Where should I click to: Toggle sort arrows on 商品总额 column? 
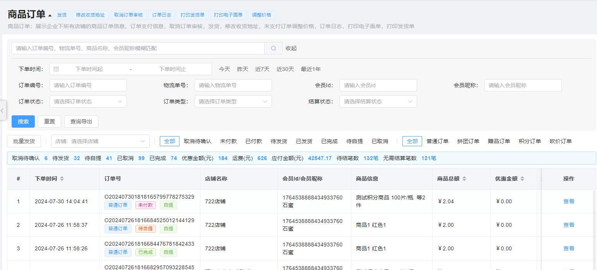click(464, 179)
